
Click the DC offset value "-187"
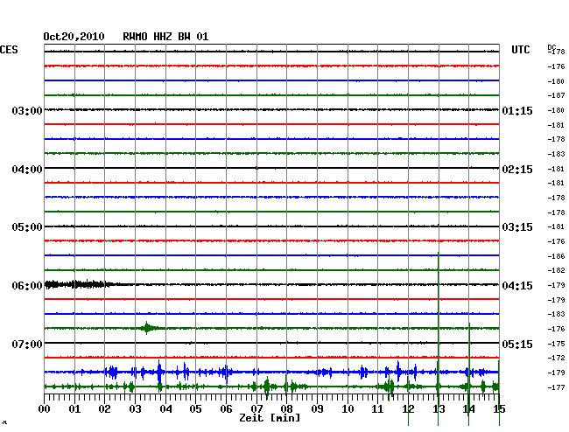pyautogui.click(x=556, y=95)
